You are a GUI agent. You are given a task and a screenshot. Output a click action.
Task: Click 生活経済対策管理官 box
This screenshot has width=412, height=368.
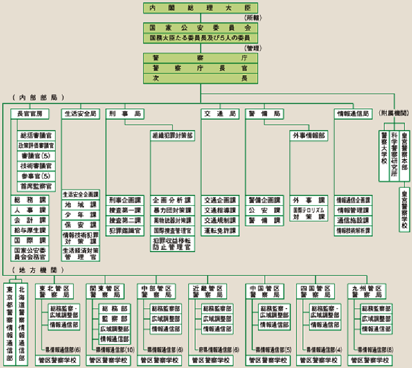(81, 254)
